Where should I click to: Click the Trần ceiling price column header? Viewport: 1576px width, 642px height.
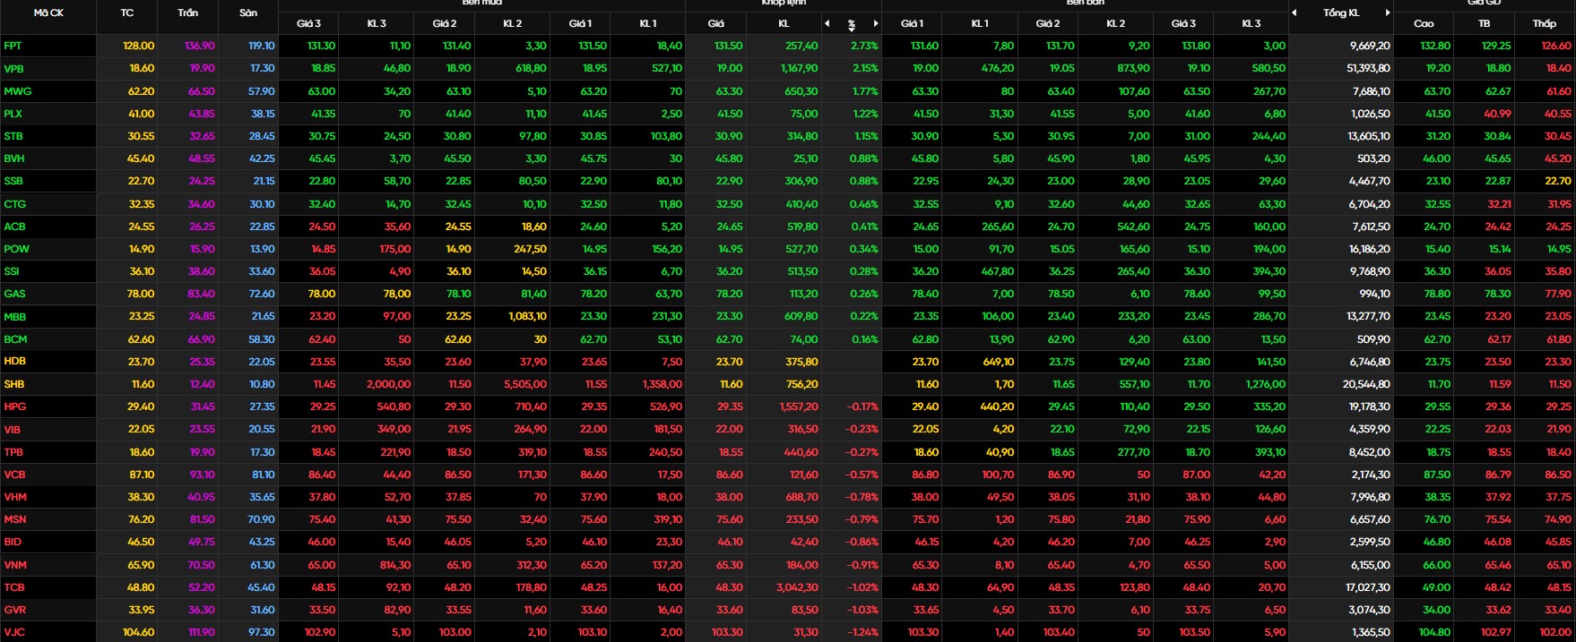coord(188,13)
